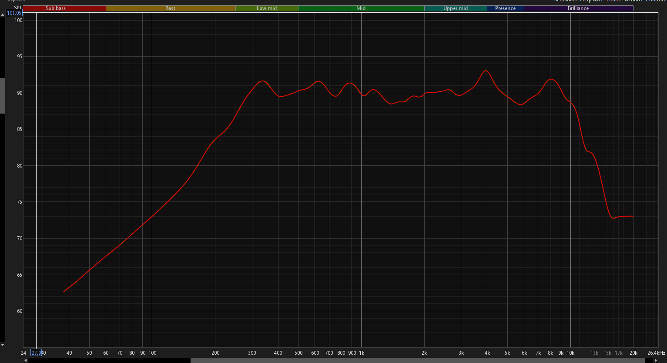Image resolution: width=667 pixels, height=363 pixels.
Task: Select the Mid band label in the header
Action: point(361,8)
